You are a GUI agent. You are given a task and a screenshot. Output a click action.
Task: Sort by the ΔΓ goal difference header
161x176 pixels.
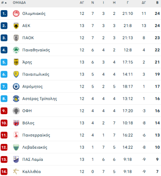(144, 3)
